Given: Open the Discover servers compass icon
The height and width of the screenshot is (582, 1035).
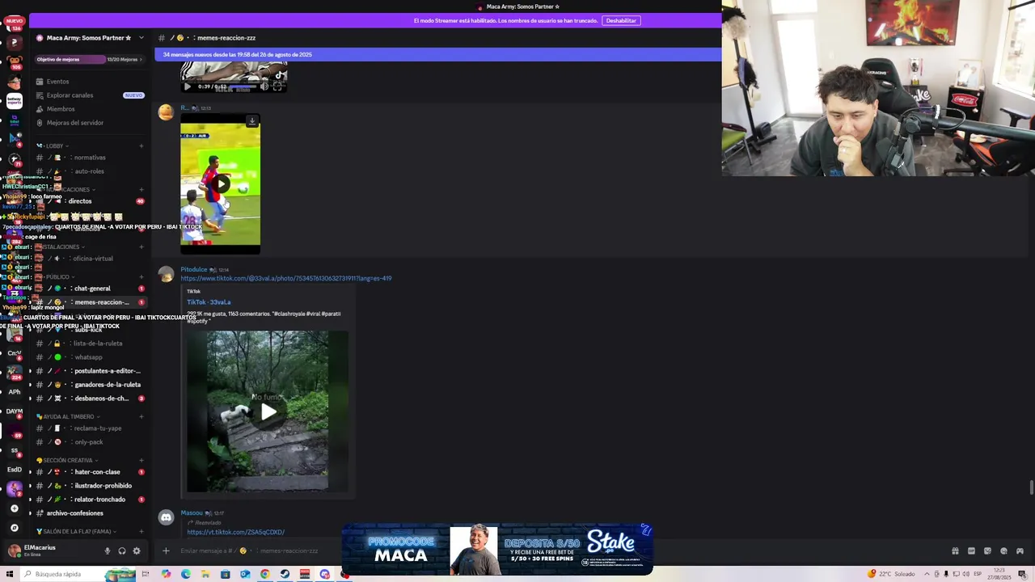Looking at the screenshot, I should pos(14,528).
